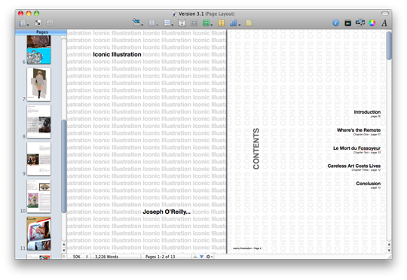Open the Colors picker wheel

click(372, 23)
